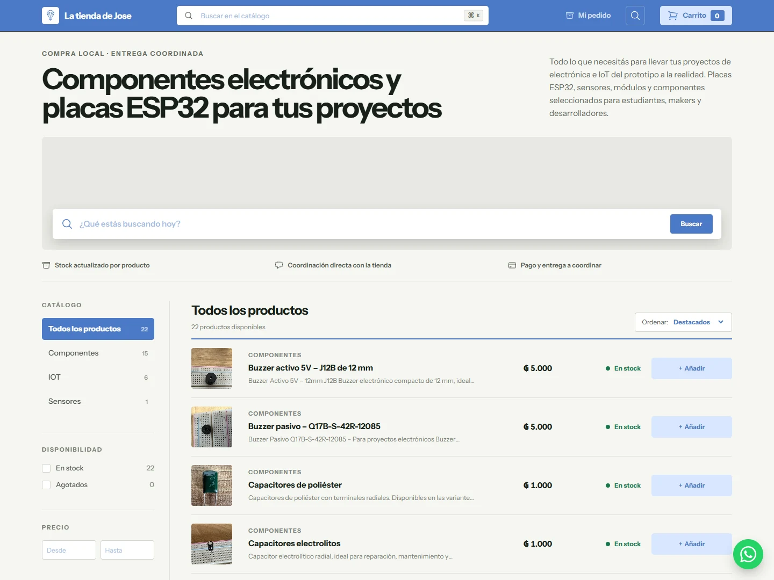Select Todos los productos category
The image size is (774, 580).
(98, 329)
